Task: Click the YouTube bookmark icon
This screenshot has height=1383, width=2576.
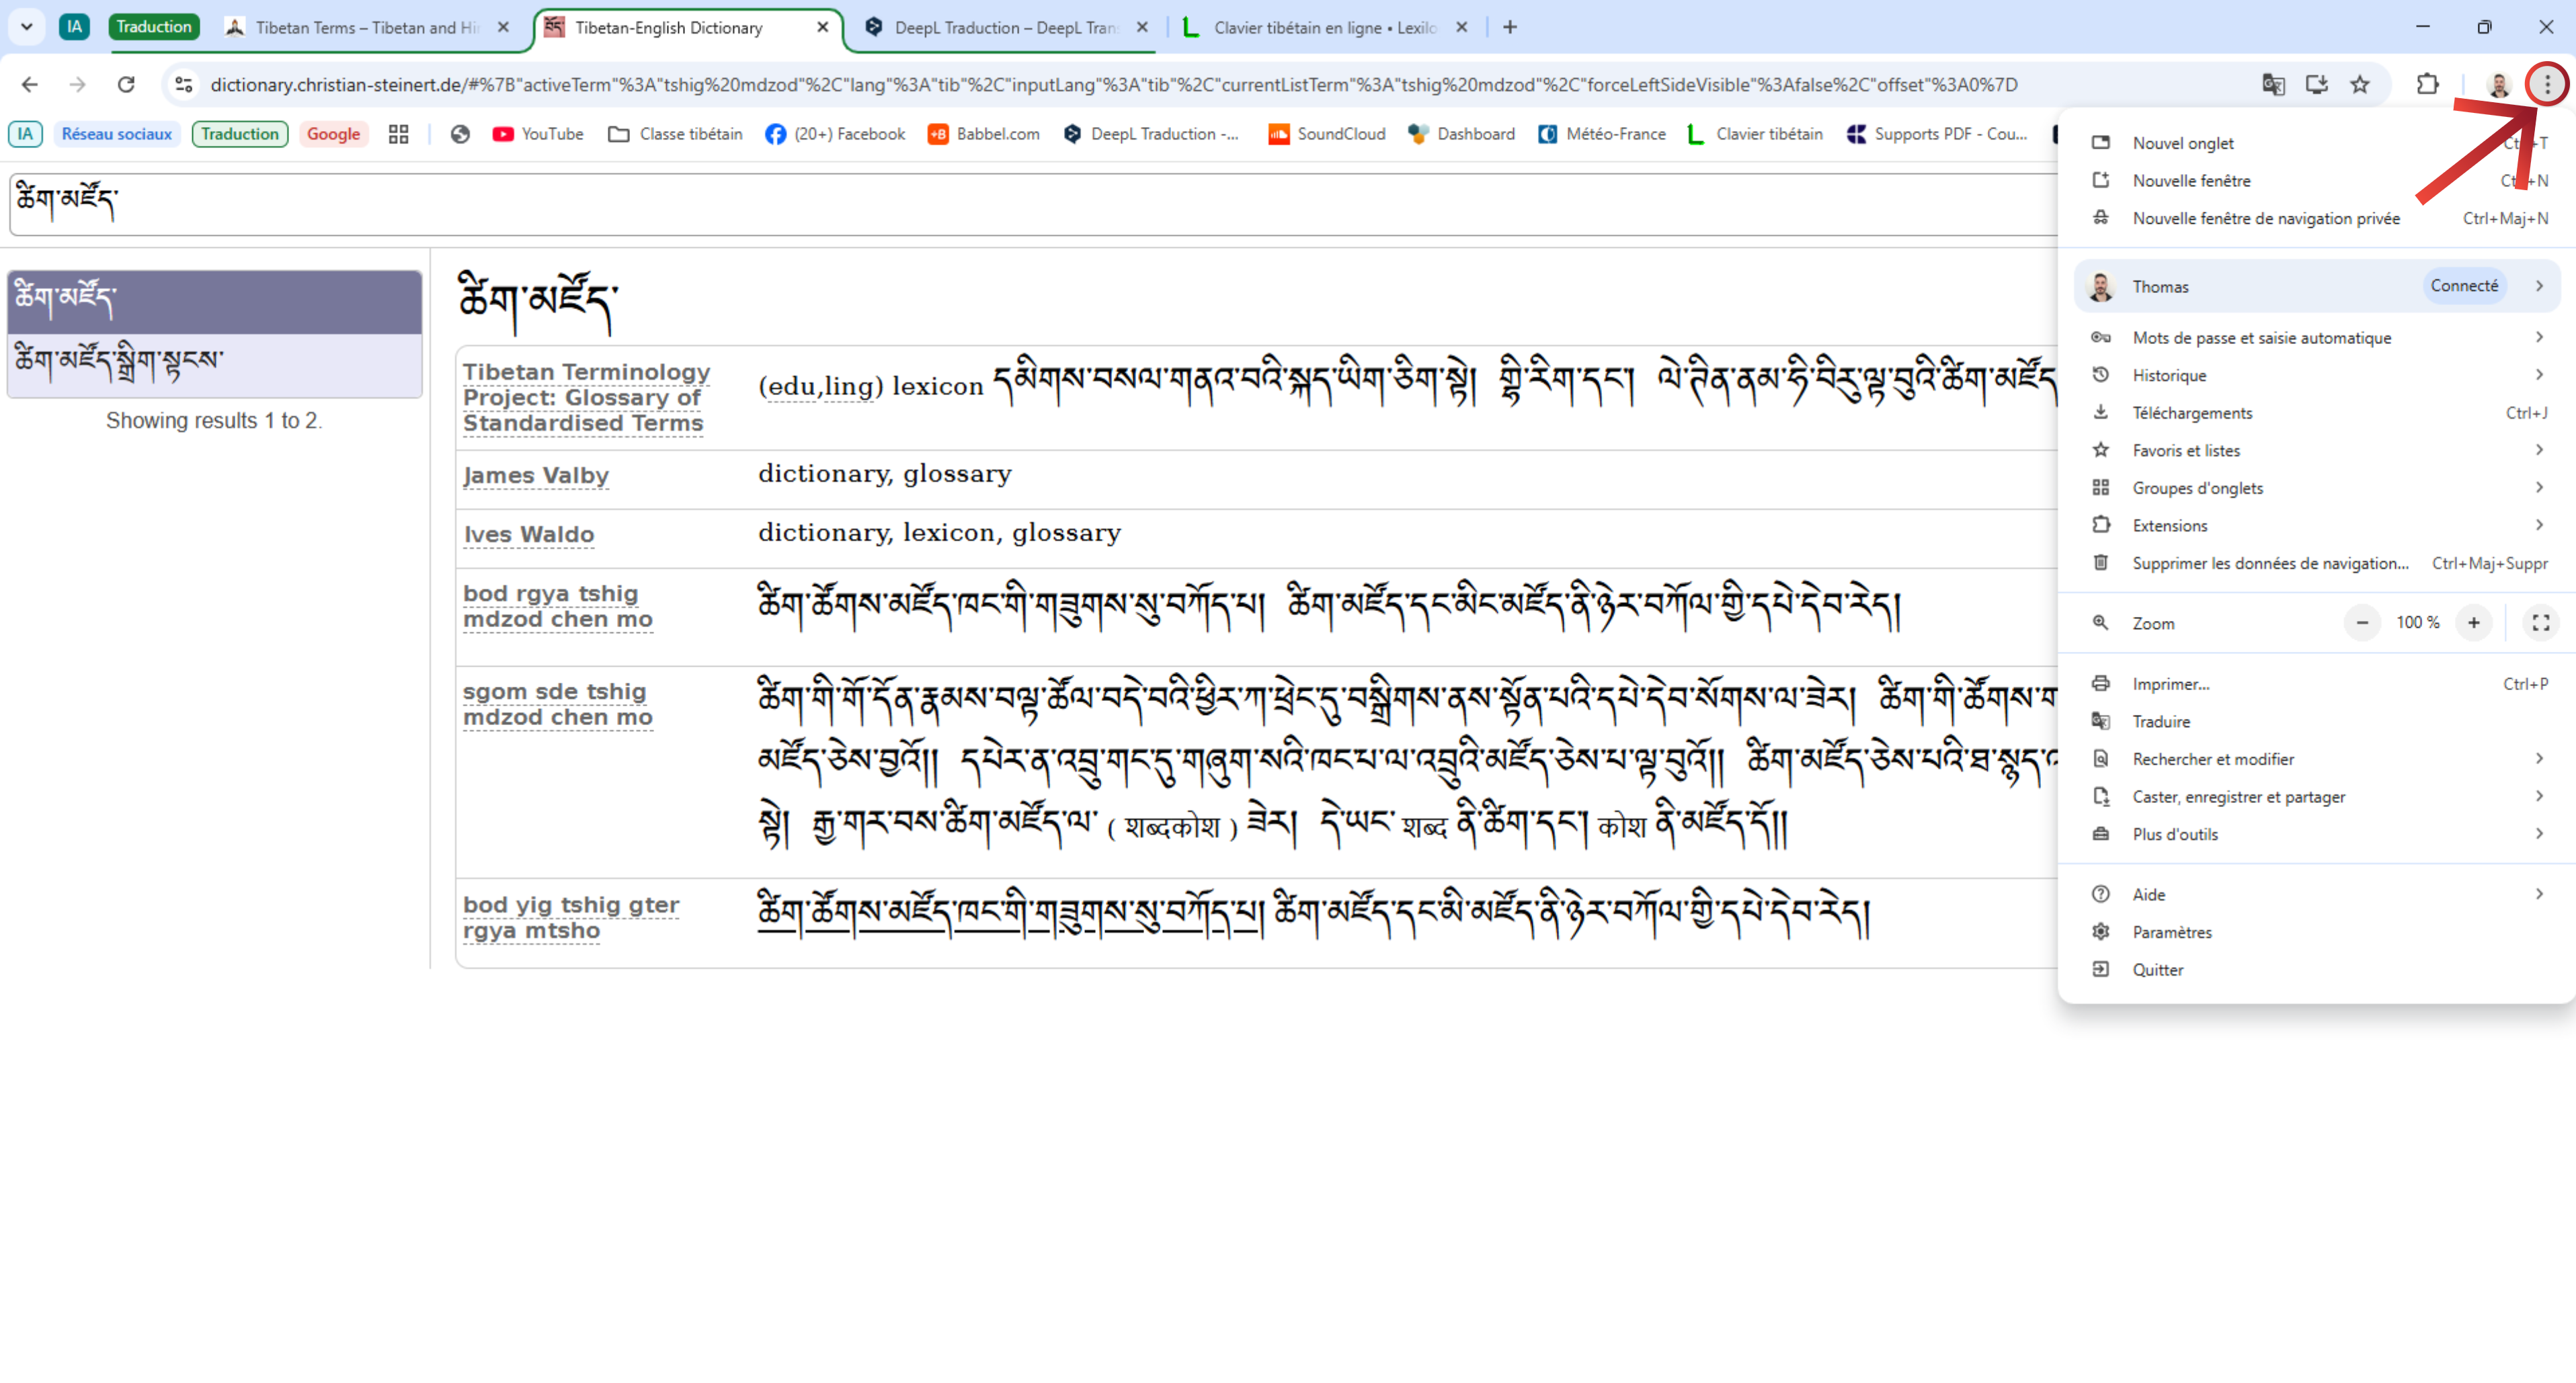Action: tap(503, 134)
